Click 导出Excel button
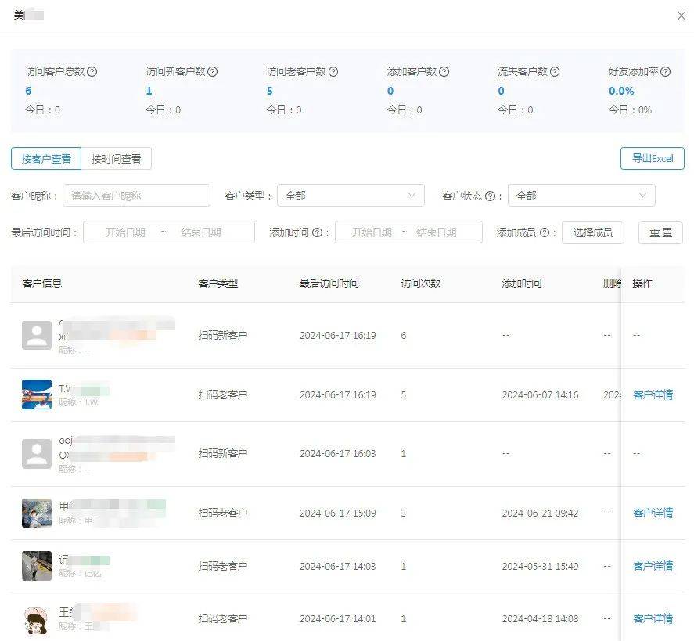The image size is (694, 641). 652,159
